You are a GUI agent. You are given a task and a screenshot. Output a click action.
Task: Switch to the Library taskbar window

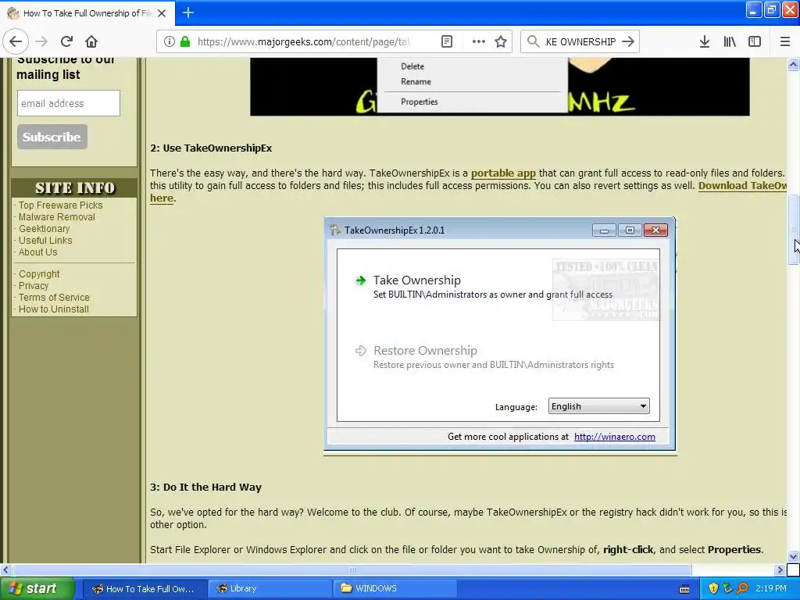click(x=270, y=588)
